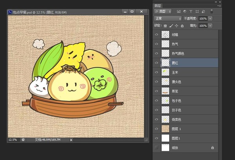The image size is (235, 160).
Task: Select the 图层 panel tab
Action: (158, 6)
